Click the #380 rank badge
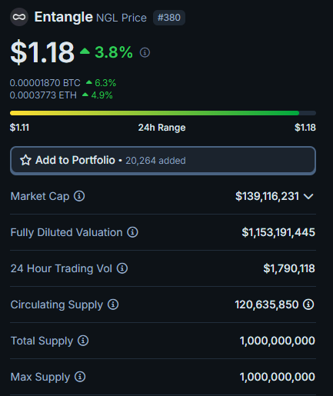 pyautogui.click(x=169, y=18)
